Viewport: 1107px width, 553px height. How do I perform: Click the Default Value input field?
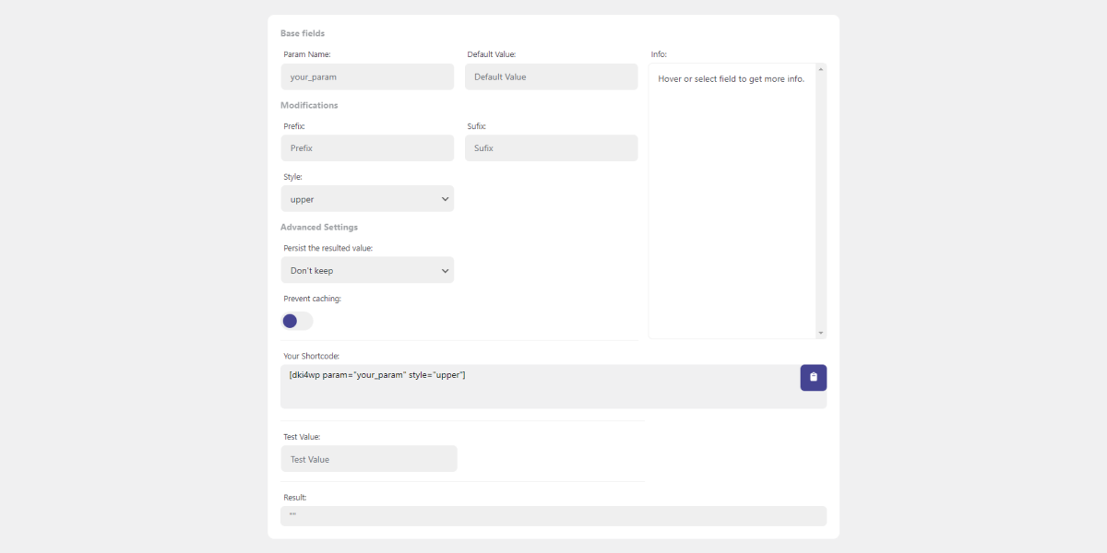pos(551,76)
